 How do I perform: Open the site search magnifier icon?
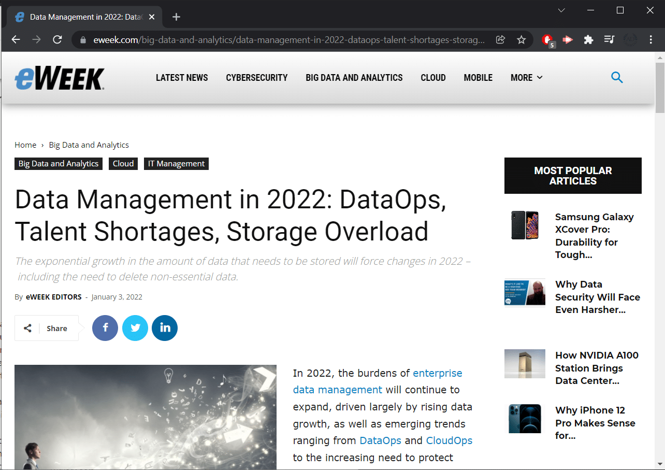617,77
